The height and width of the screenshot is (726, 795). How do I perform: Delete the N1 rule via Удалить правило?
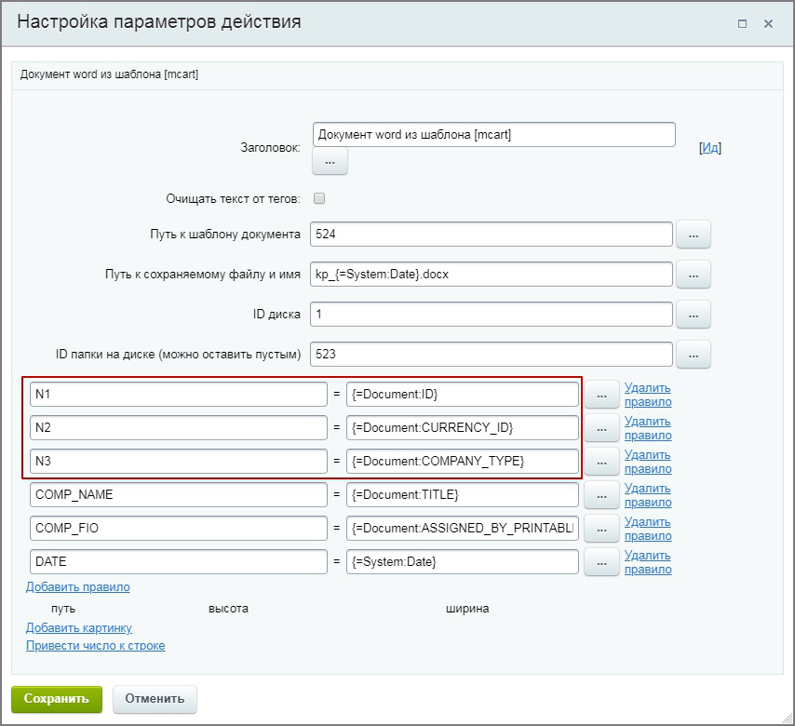(647, 395)
